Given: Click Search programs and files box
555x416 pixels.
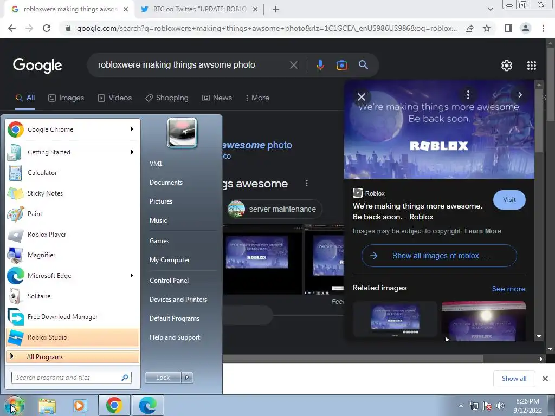Looking at the screenshot, I should pos(72,378).
